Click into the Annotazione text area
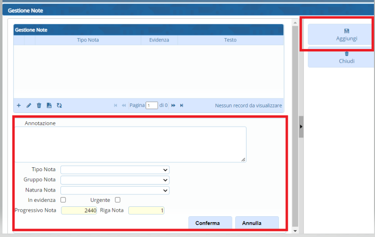The width and height of the screenshot is (375, 237). 130,144
